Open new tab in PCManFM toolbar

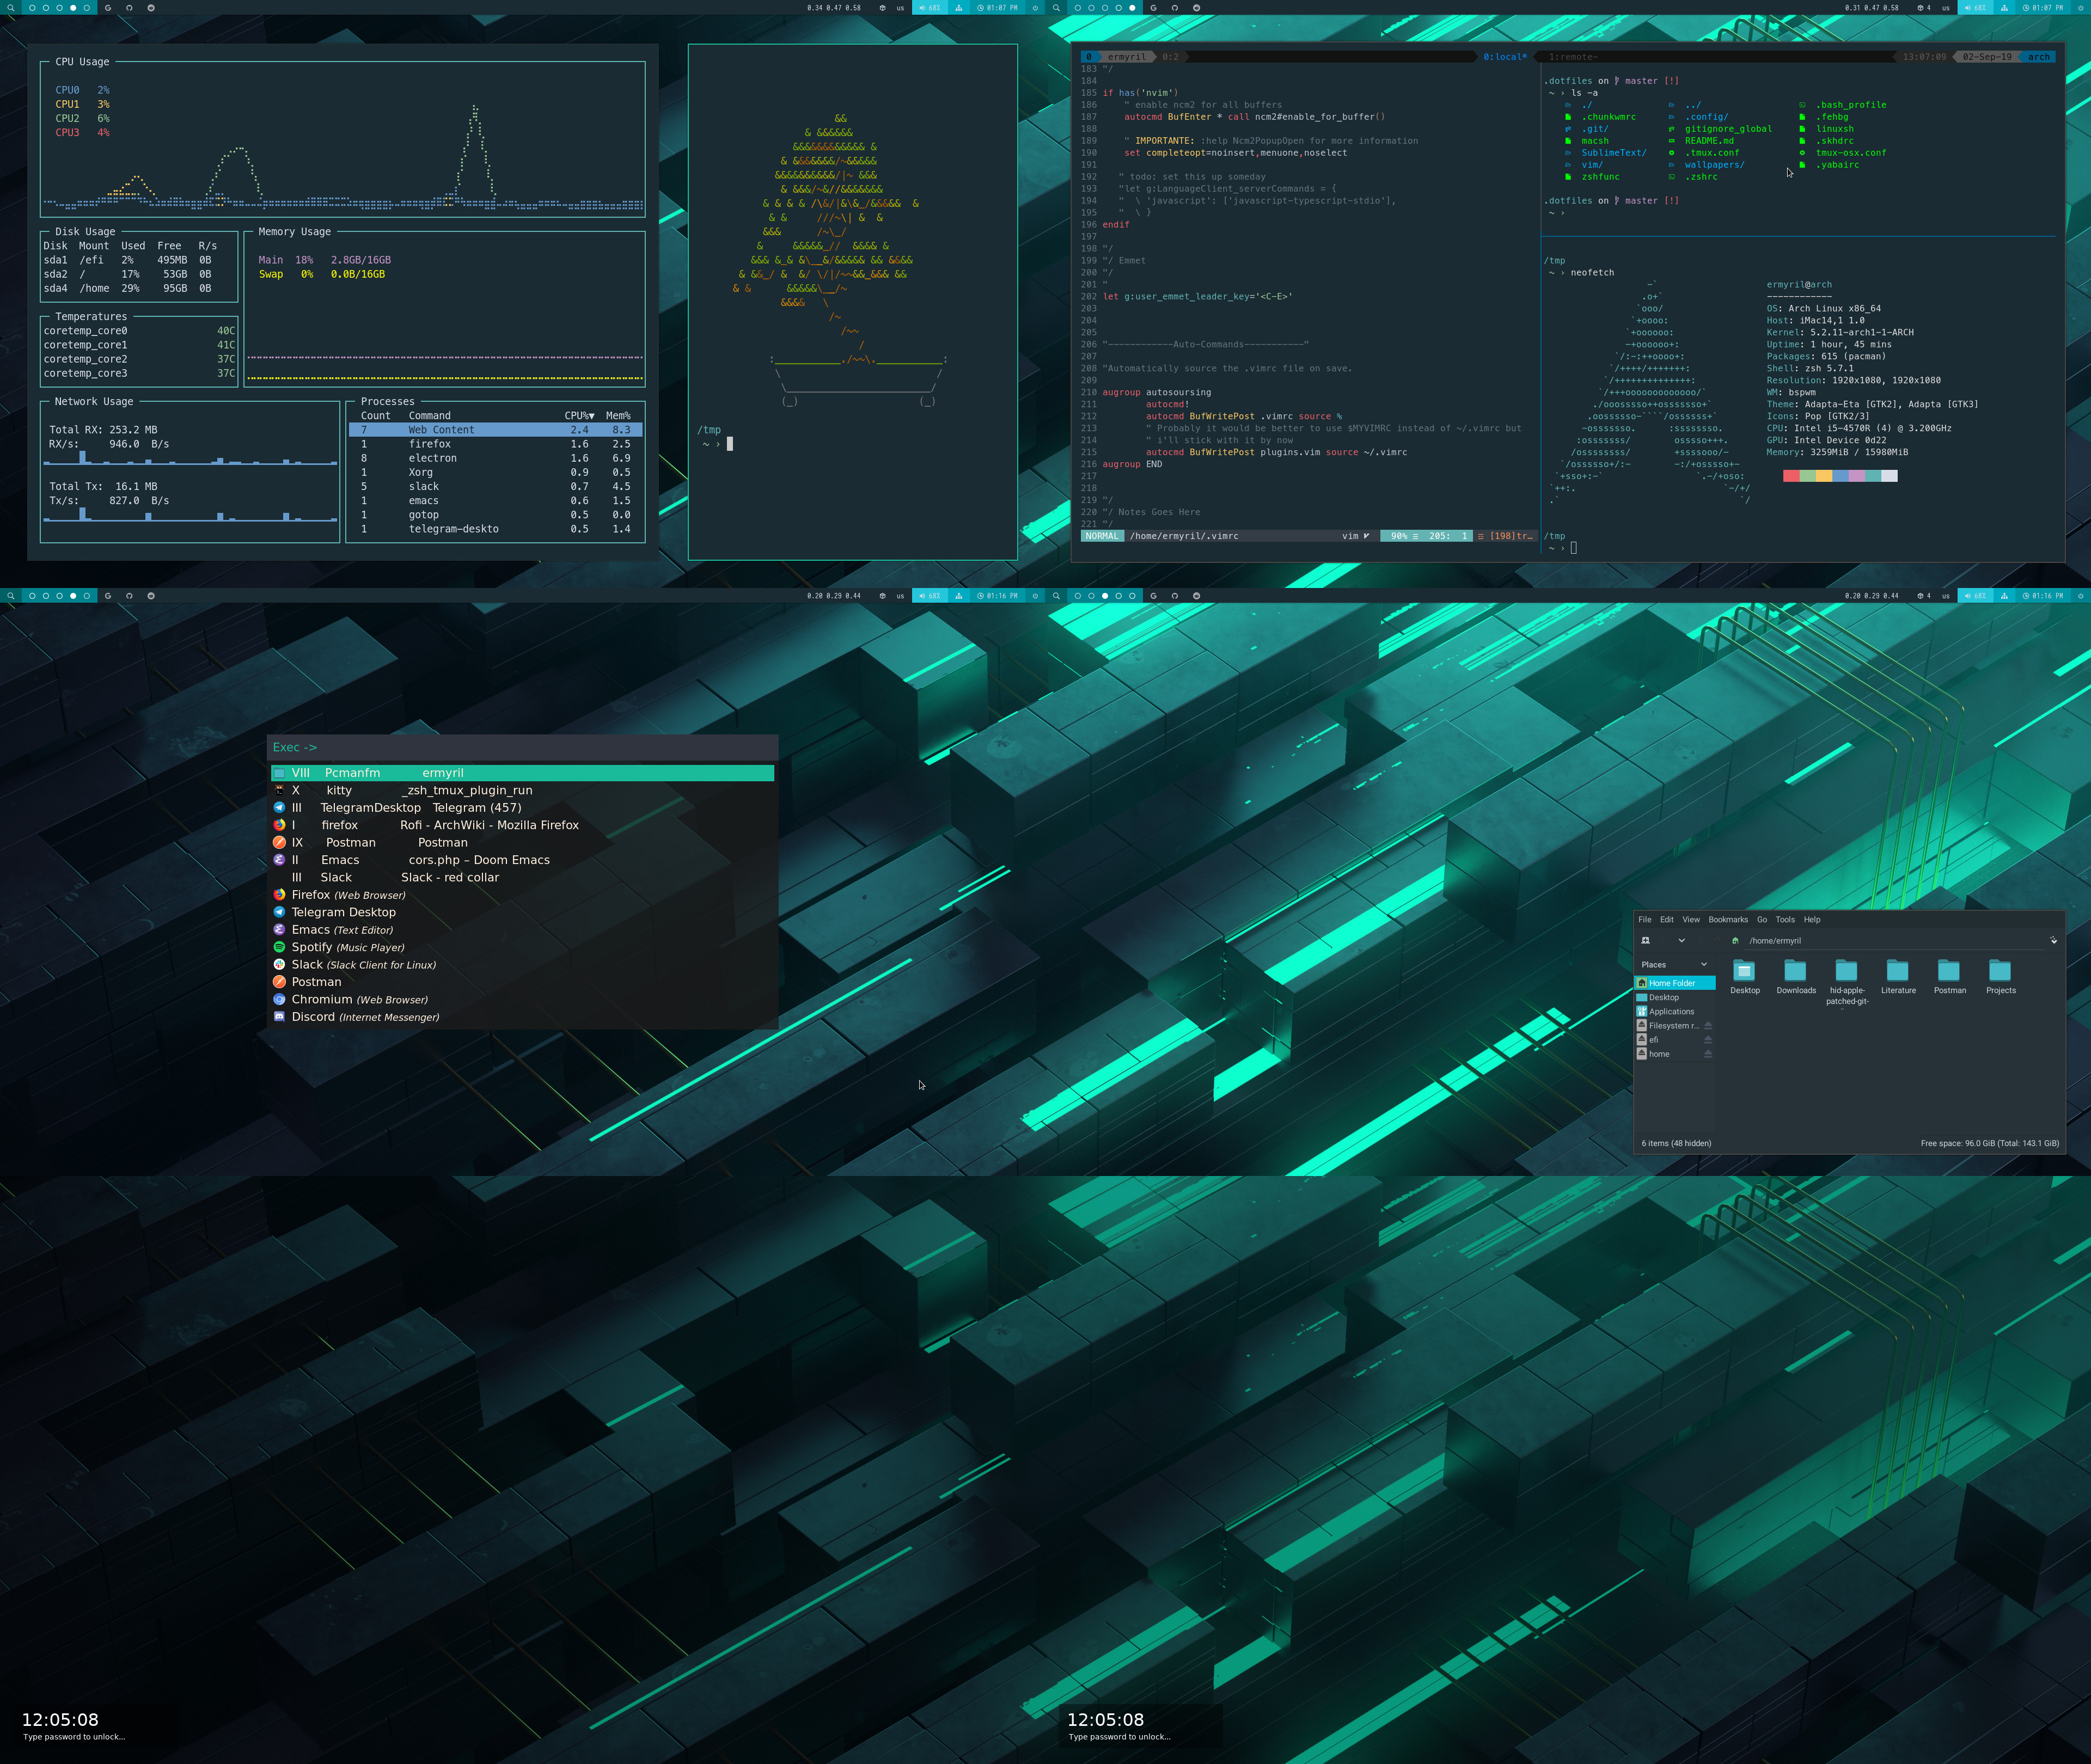point(1645,940)
